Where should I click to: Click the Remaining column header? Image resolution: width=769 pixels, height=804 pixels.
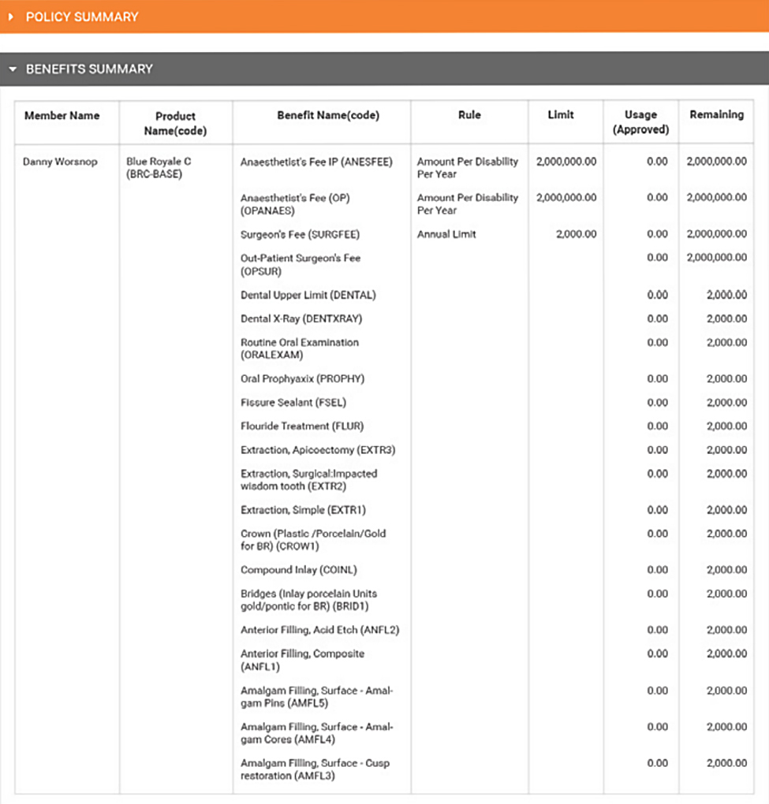pos(716,115)
